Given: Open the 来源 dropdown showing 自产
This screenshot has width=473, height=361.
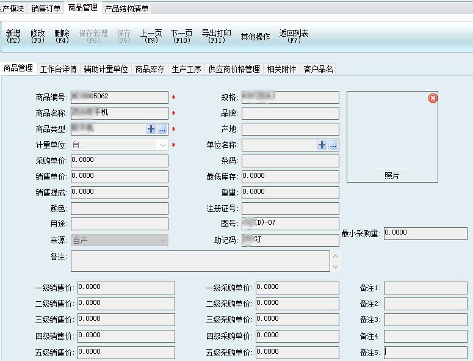Looking at the screenshot, I should coord(162,241).
